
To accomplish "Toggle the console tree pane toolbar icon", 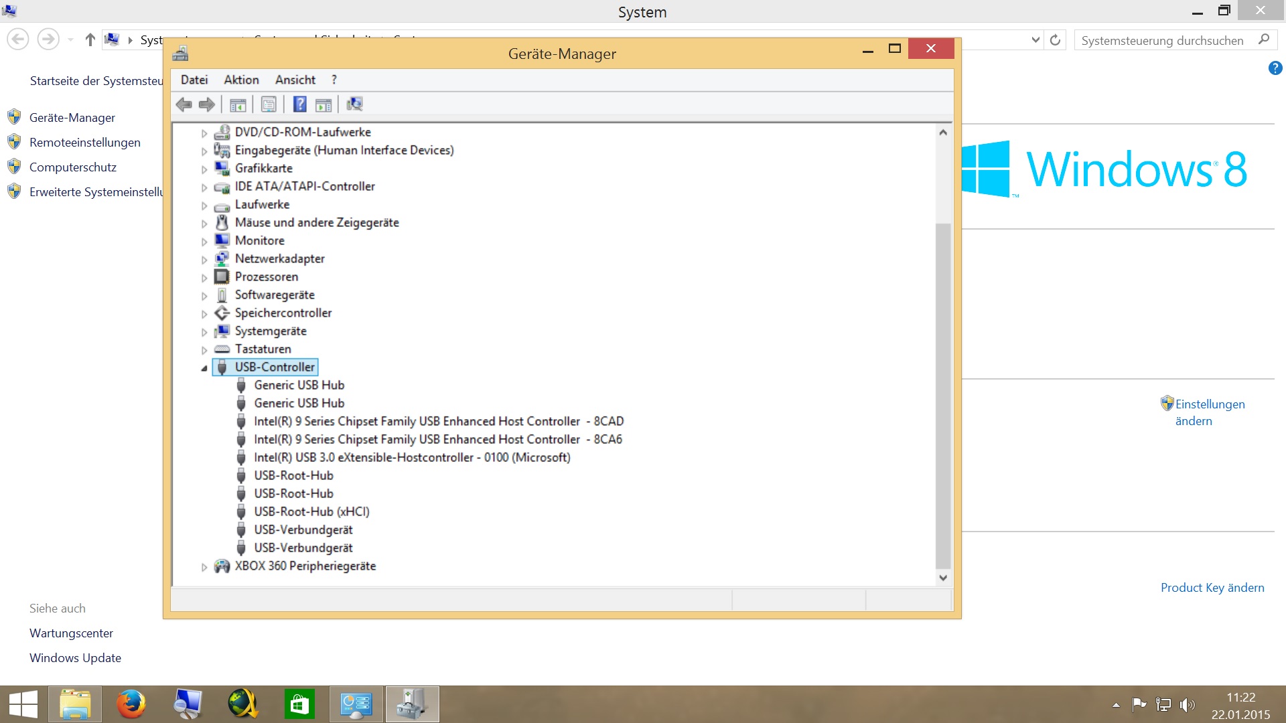I will pos(238,104).
